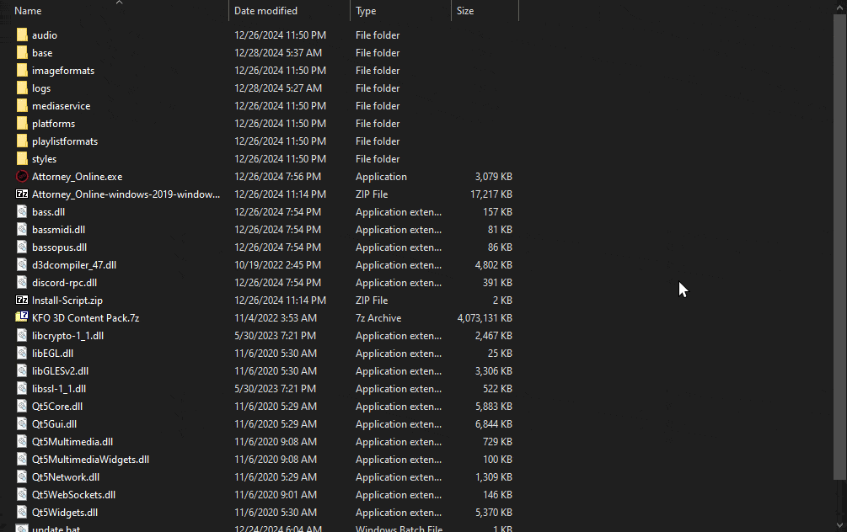This screenshot has height=532, width=847.
Task: Sort by the Date modified column
Action: (x=265, y=11)
